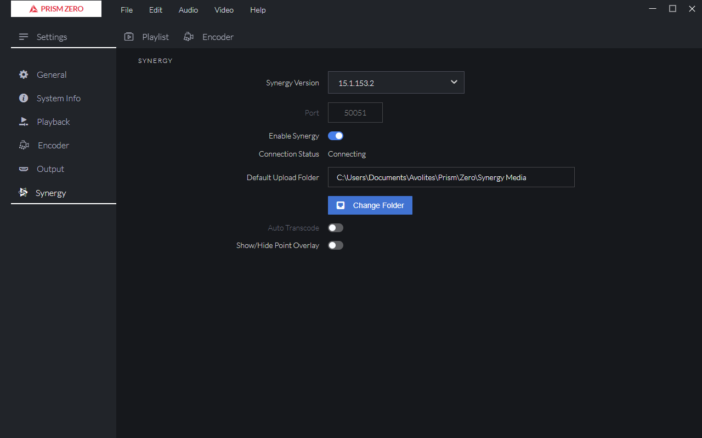Click the System Info icon in sidebar
The image size is (702, 438).
24,98
